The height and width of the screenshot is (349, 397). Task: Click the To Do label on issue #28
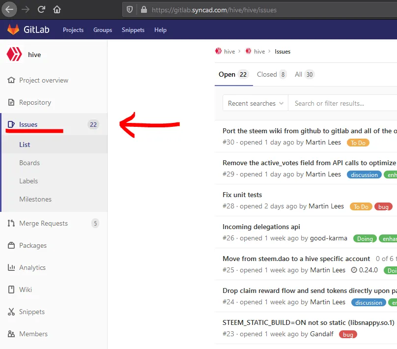(361, 206)
